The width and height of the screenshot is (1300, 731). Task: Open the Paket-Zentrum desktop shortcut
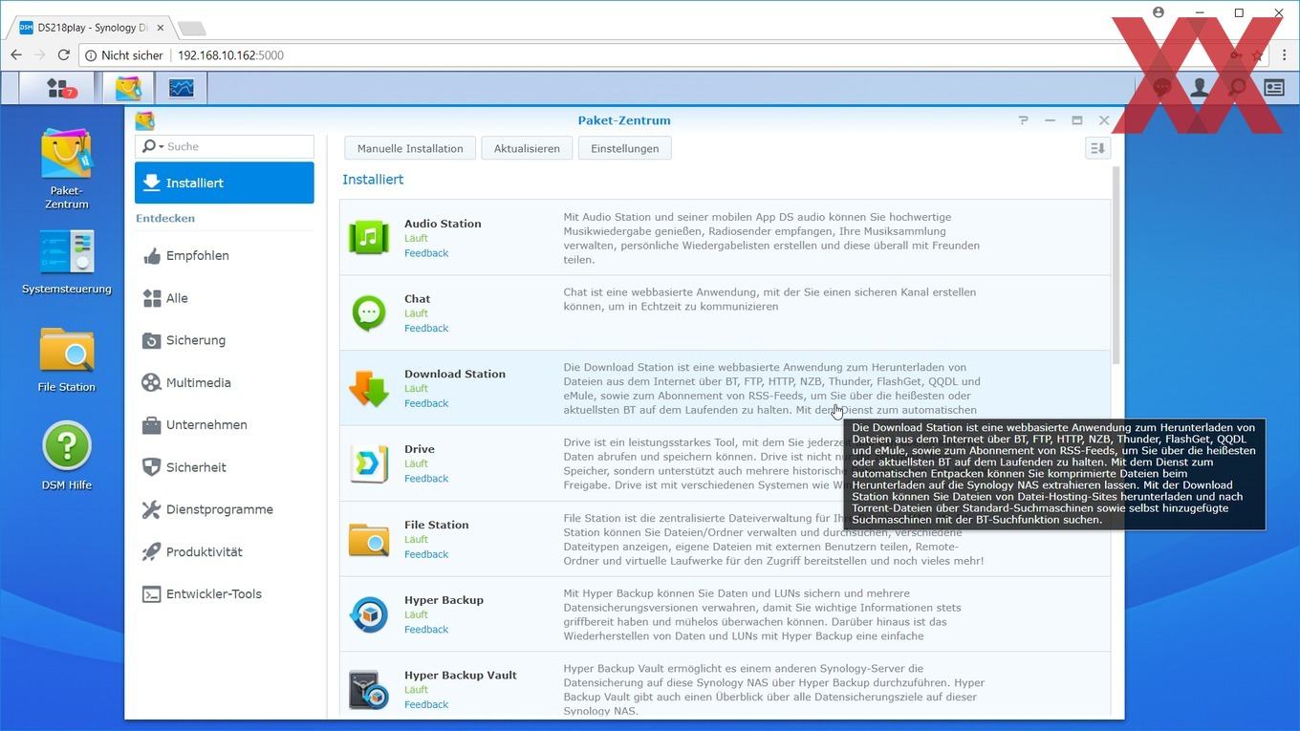coord(66,169)
